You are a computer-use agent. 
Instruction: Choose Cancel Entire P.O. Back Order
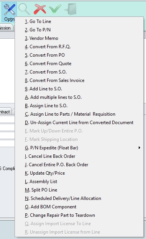click(79, 165)
